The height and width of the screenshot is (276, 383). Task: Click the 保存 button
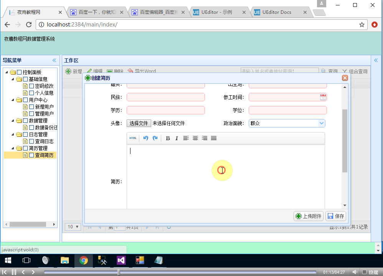click(336, 216)
